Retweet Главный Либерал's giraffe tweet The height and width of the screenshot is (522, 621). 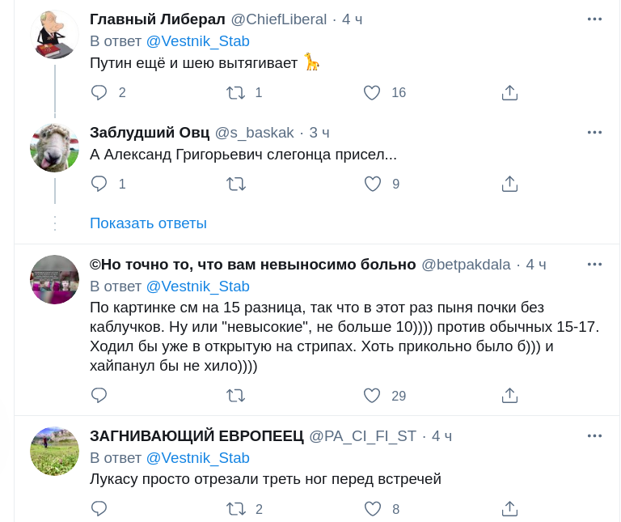(x=236, y=92)
